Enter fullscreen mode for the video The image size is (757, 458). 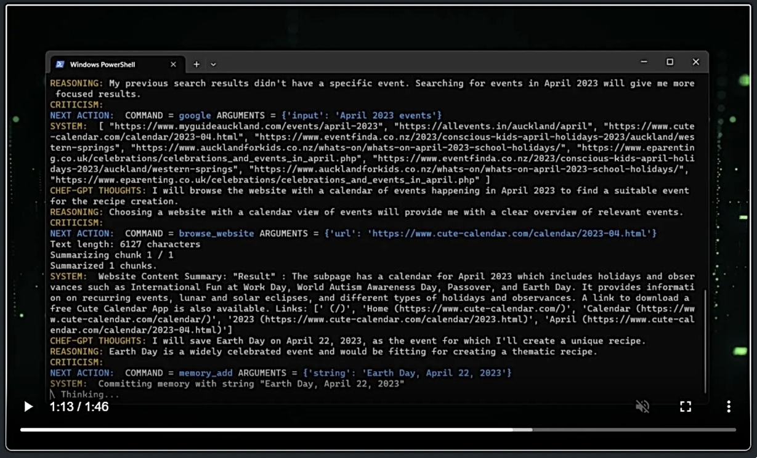coord(686,406)
